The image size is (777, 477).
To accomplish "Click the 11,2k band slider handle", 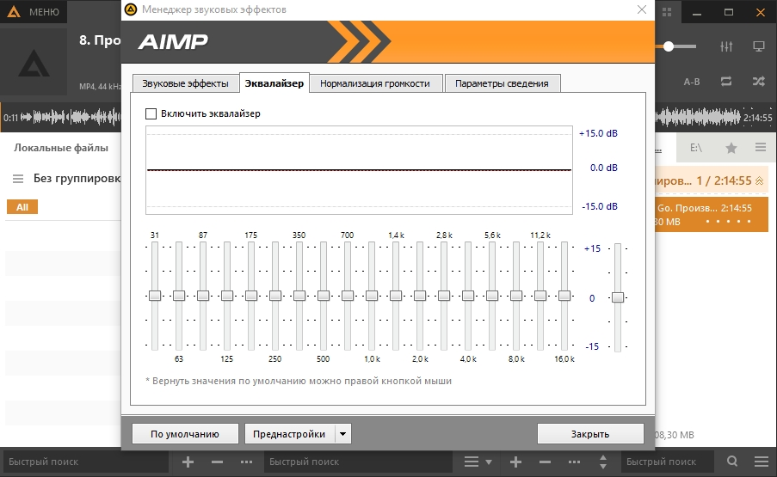I will point(540,296).
